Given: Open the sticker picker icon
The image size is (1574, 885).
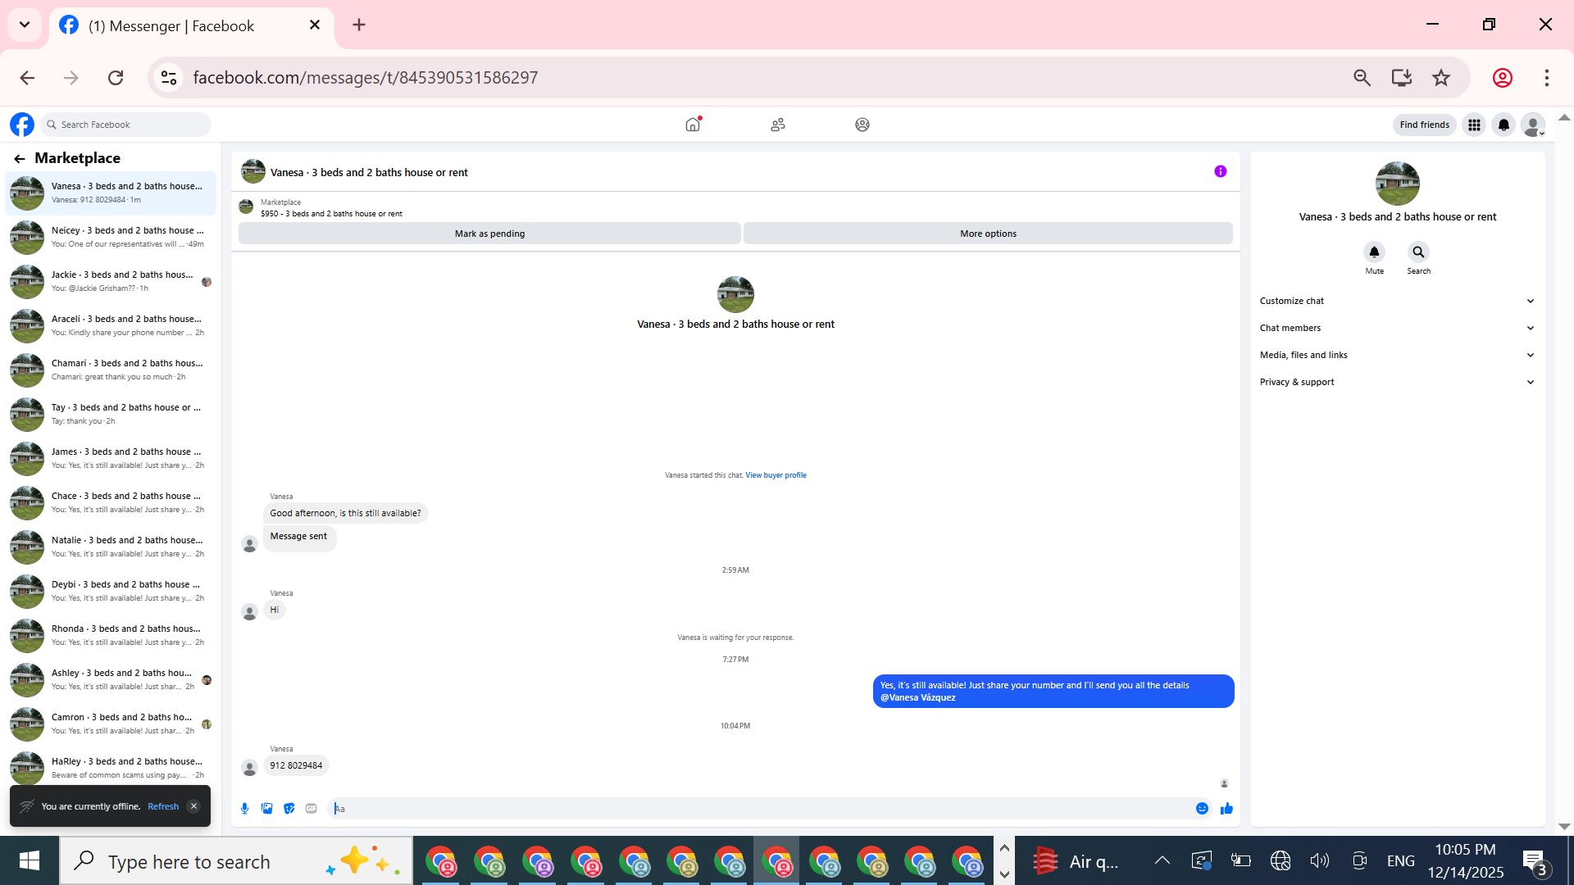Looking at the screenshot, I should (x=289, y=809).
